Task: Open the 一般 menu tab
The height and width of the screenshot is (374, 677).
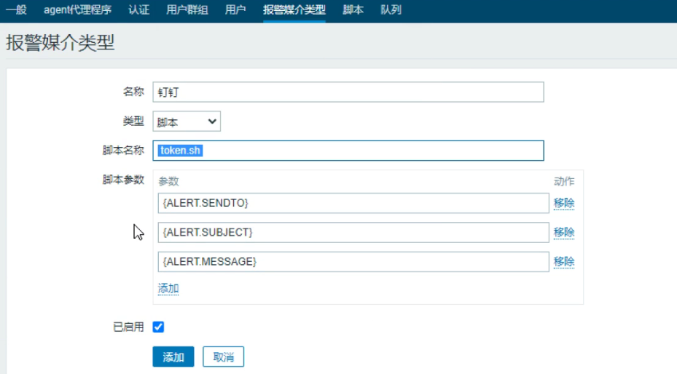Action: pos(17,10)
